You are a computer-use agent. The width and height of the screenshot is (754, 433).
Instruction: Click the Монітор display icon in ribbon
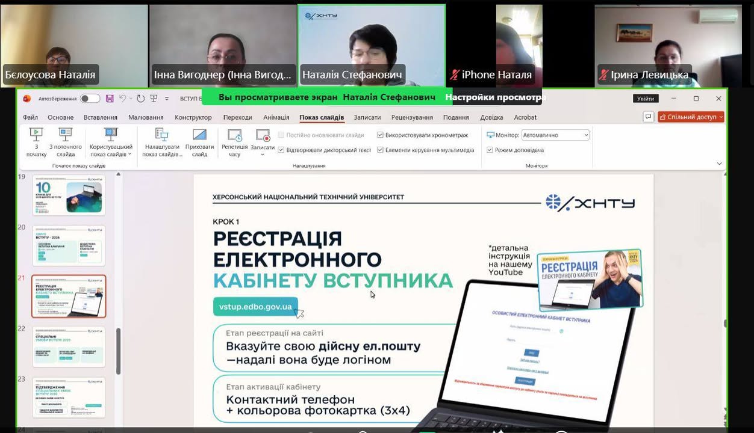(x=490, y=135)
